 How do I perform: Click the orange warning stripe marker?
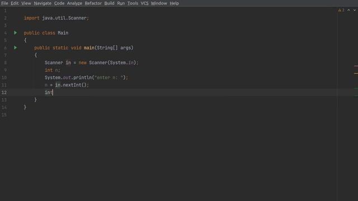356,73
